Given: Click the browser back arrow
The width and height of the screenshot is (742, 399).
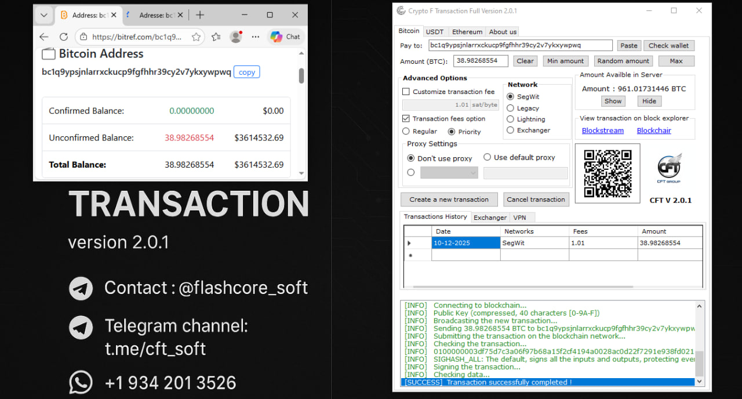Looking at the screenshot, I should pos(44,37).
